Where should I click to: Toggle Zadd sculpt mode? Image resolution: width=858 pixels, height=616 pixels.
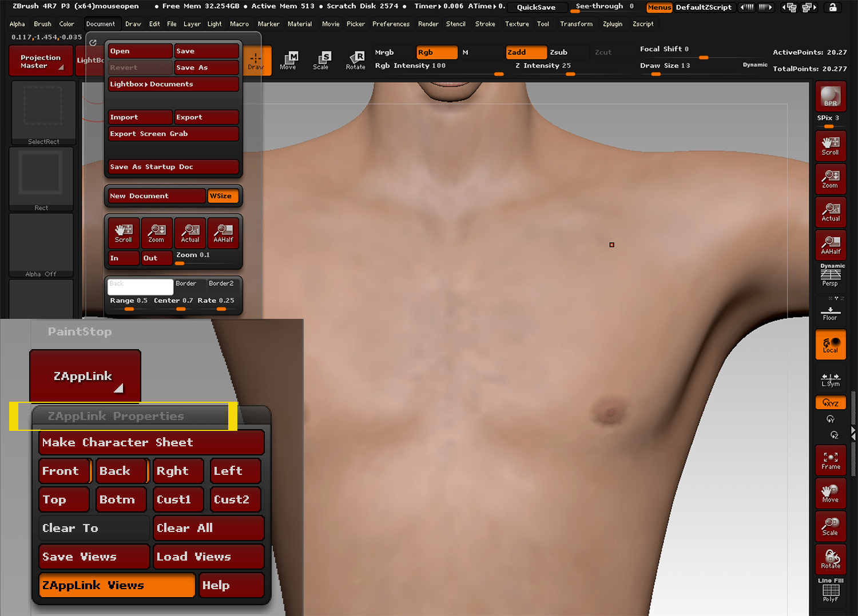(x=526, y=53)
